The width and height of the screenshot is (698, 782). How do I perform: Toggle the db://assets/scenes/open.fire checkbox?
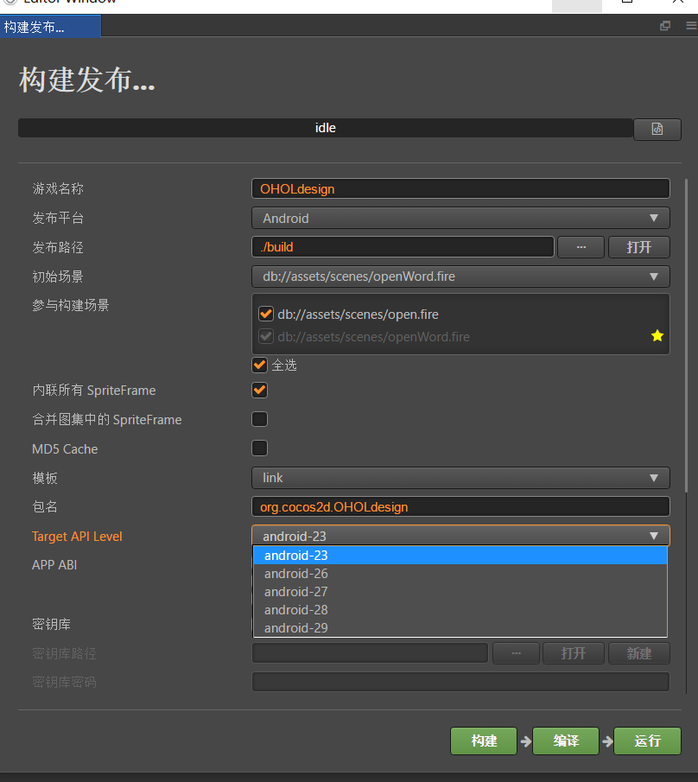[266, 315]
